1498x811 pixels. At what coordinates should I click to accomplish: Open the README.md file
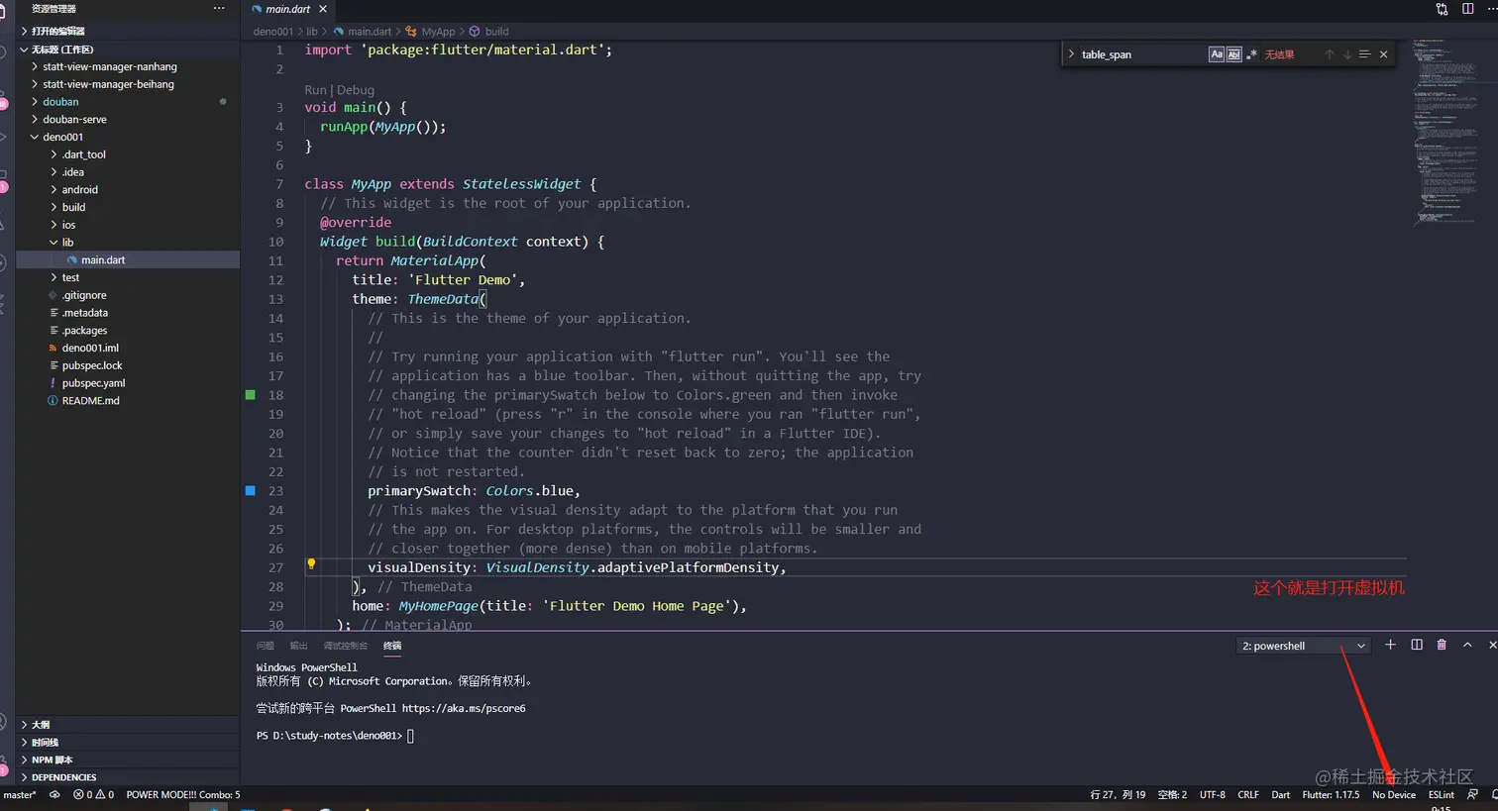[128, 401]
